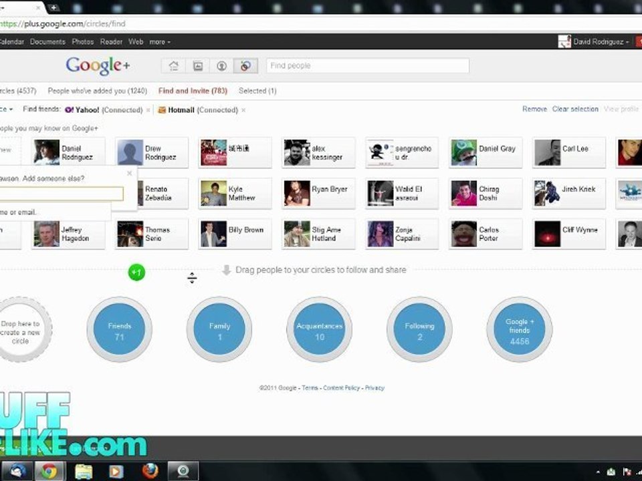Open the 'Google + friends' circle
The height and width of the screenshot is (481, 642).
520,329
